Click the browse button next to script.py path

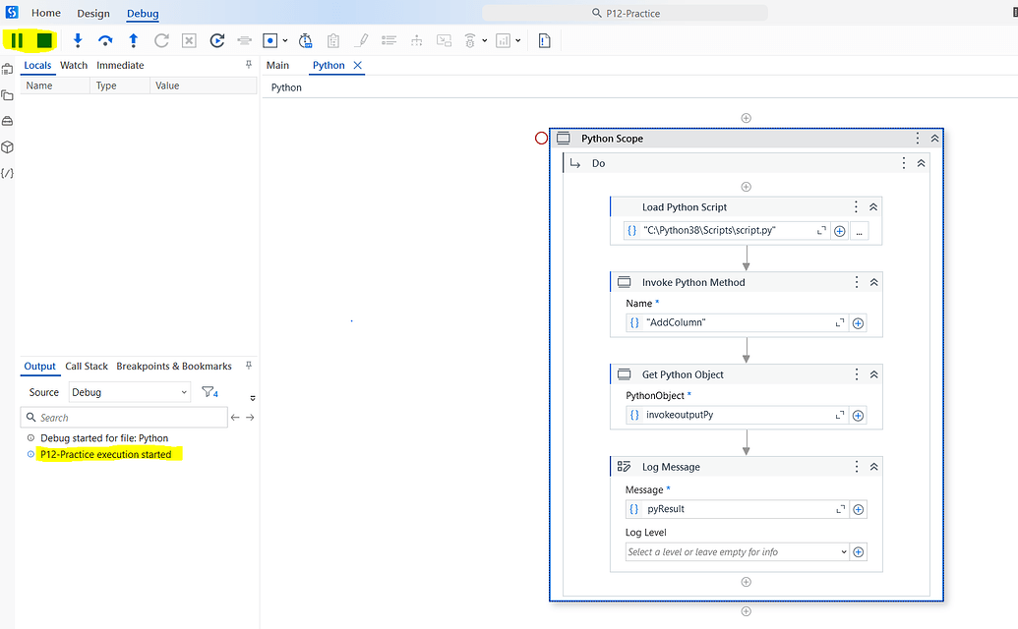tap(858, 230)
